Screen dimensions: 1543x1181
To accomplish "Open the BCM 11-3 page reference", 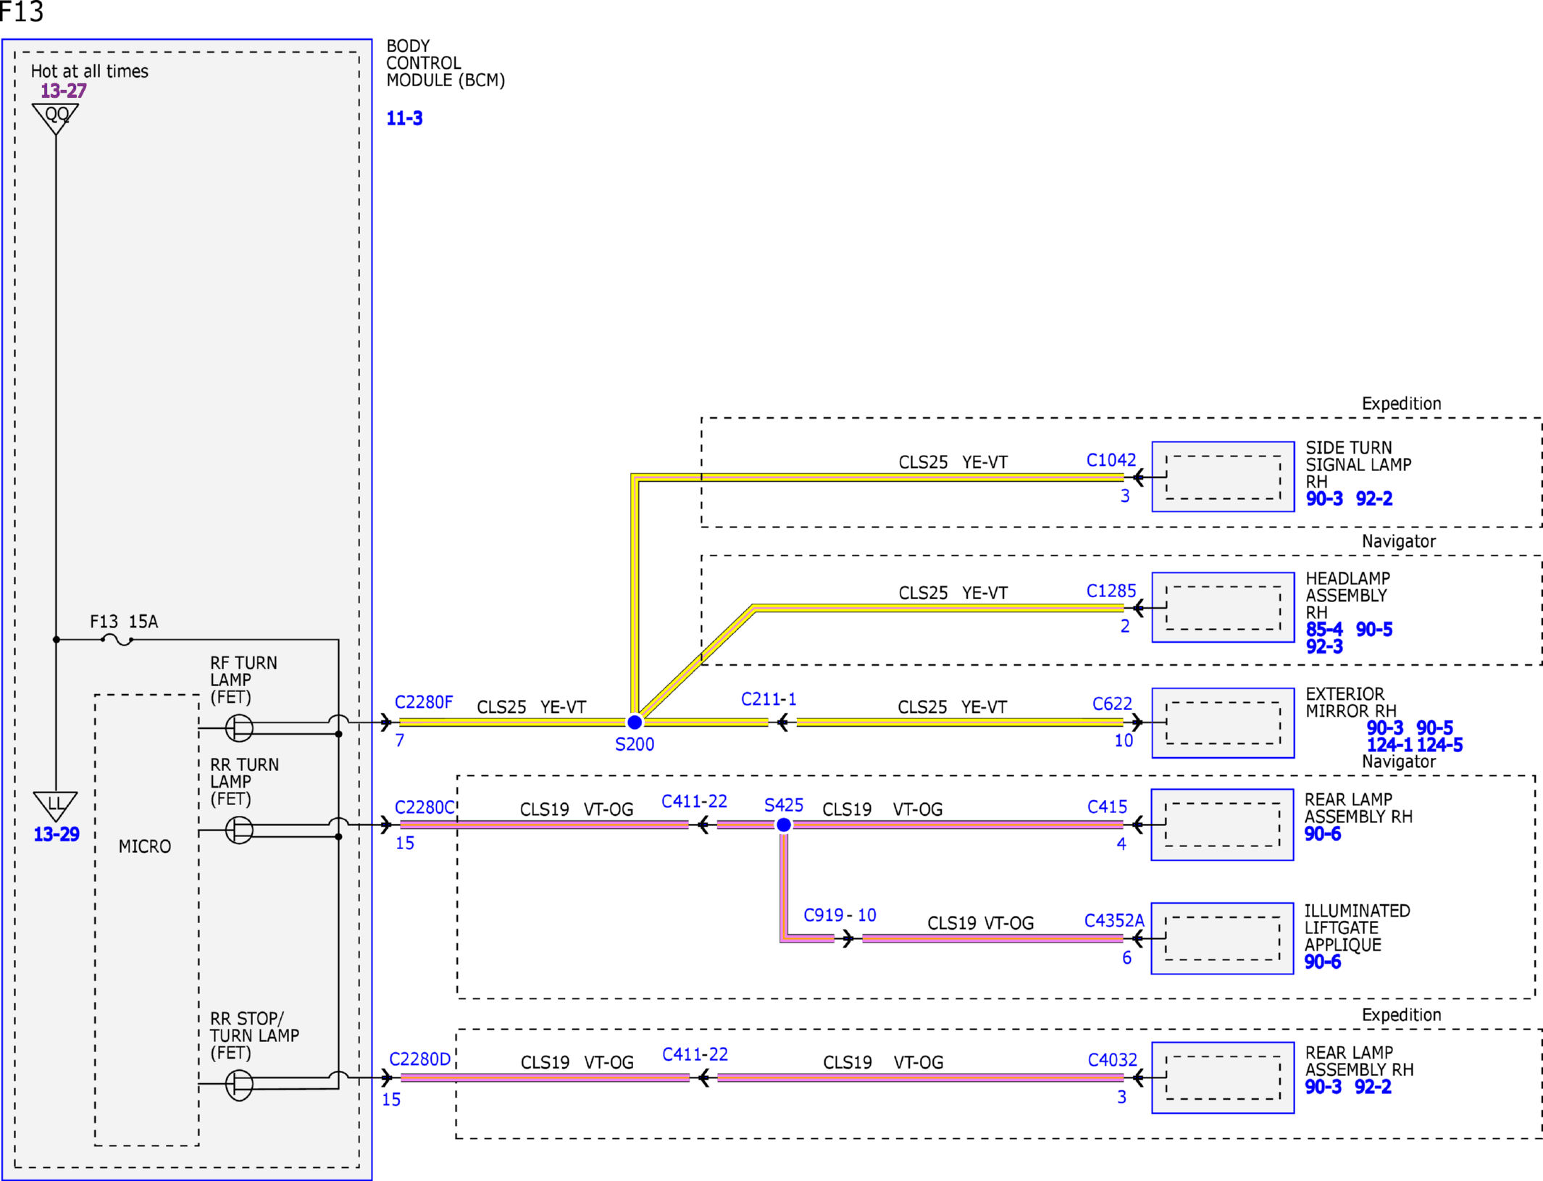I will pyautogui.click(x=404, y=118).
